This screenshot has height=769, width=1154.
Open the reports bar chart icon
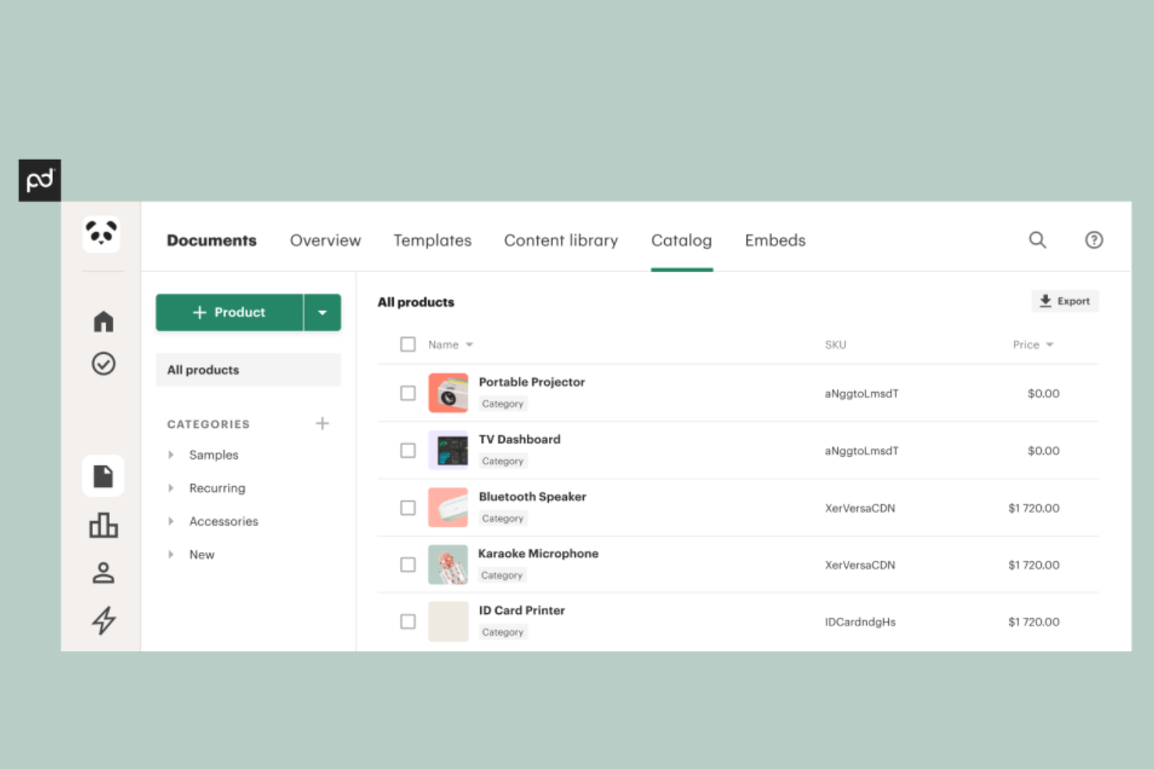coord(103,525)
